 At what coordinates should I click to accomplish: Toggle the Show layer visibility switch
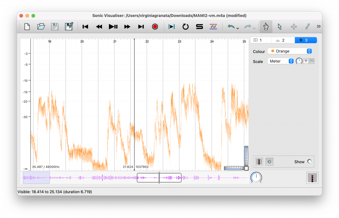310,161
